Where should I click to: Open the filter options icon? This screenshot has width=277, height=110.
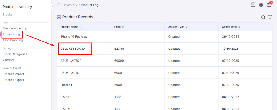(270, 17)
